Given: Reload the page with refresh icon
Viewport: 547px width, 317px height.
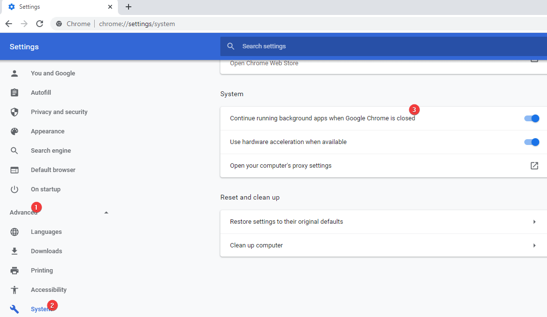Looking at the screenshot, I should pos(40,24).
